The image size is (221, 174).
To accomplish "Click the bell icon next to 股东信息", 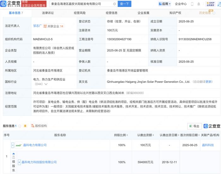I will [25, 126].
